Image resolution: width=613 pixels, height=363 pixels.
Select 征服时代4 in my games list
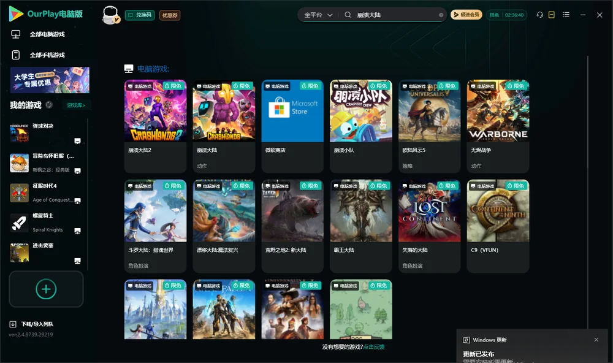pos(46,193)
